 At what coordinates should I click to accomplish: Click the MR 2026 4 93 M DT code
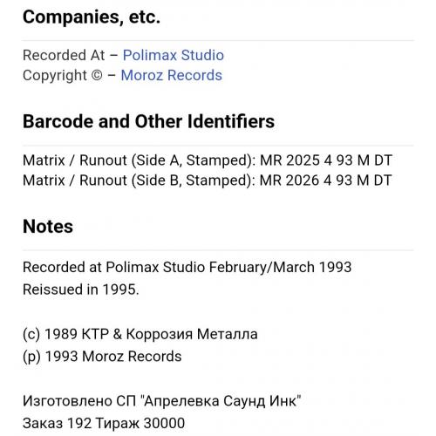[x=326, y=181]
